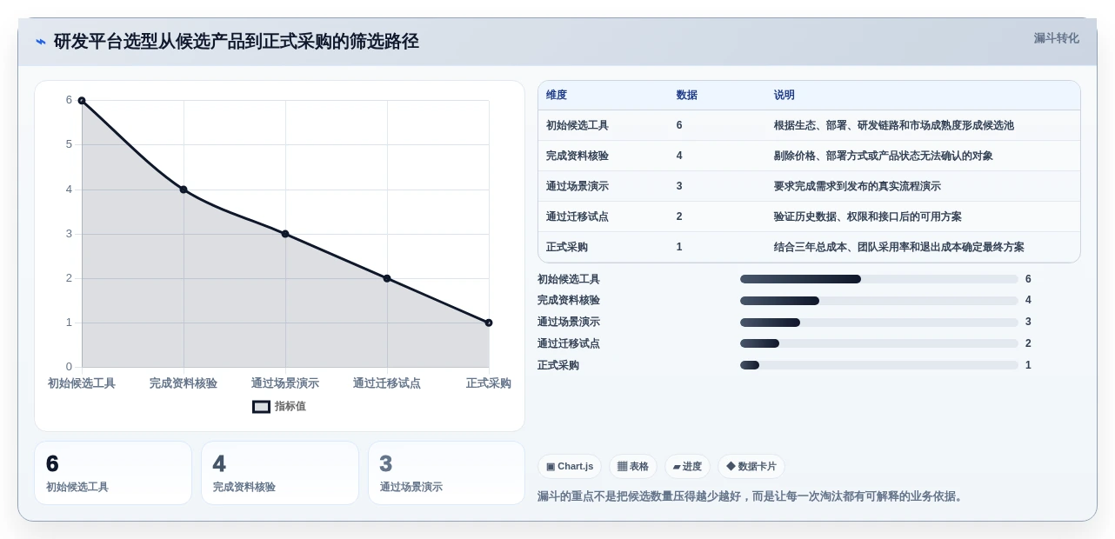Viewport: 1115px width, 539px height.
Task: Click the description starting 剔除价格
Action: [x=884, y=156]
